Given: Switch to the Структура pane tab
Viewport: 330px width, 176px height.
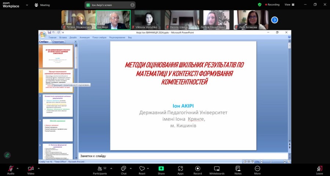Looking at the screenshot, I should tap(58, 42).
